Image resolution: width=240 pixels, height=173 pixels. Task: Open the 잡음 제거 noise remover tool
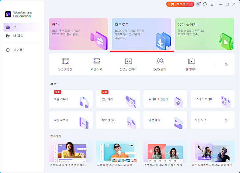[x=118, y=99]
